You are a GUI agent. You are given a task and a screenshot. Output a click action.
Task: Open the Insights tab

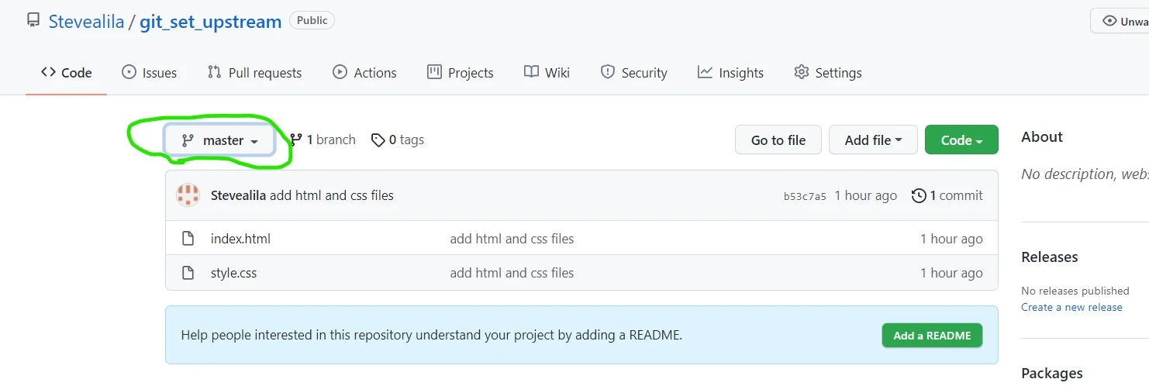pos(730,73)
